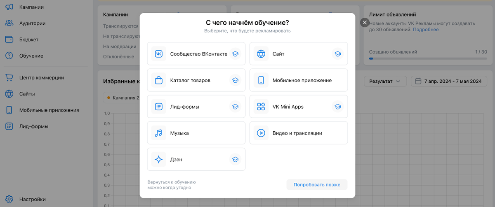495x207 pixels.
Task: Open the Результат dropdown
Action: click(x=385, y=81)
